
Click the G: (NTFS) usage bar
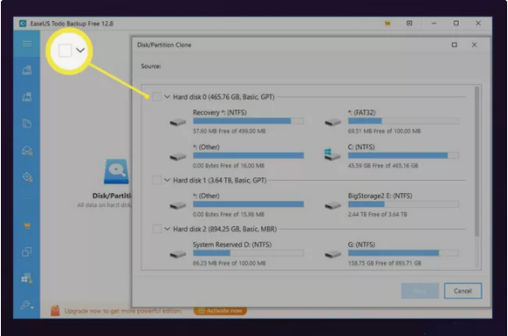coord(403,253)
